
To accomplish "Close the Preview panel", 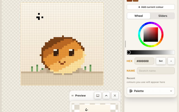I will coord(115,95).
